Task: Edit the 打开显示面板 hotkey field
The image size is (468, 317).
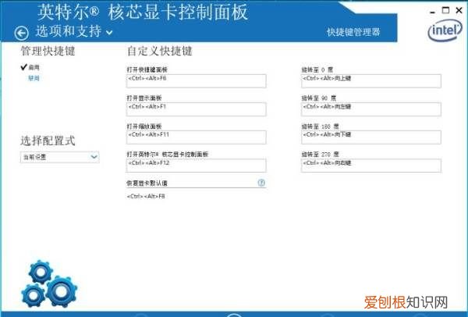Action: tap(196, 109)
